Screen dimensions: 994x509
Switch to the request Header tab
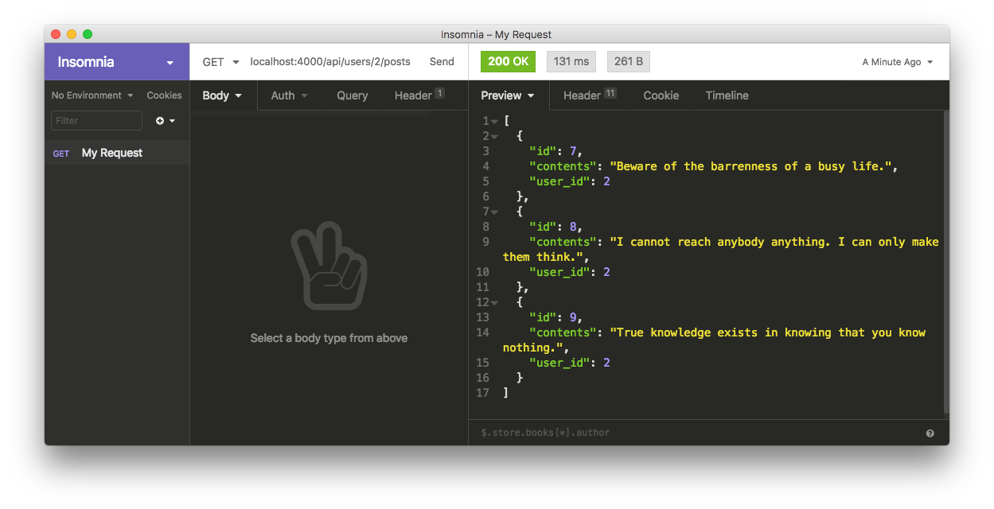click(419, 95)
